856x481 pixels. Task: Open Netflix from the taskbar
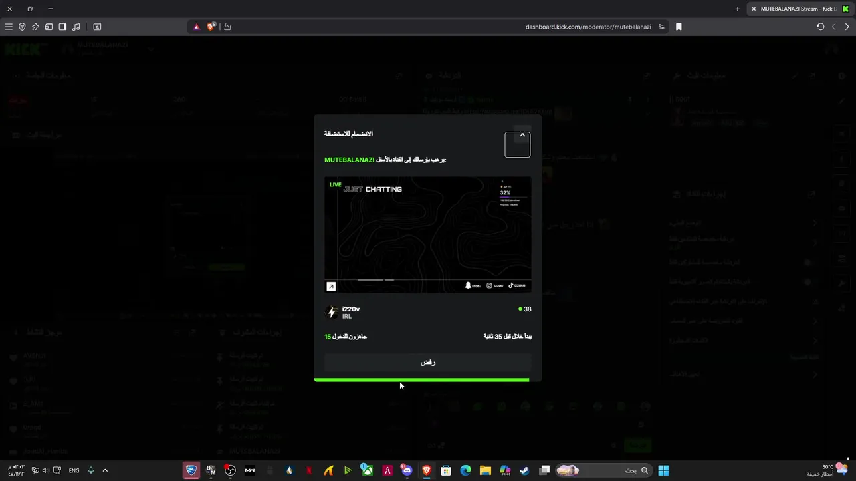click(x=309, y=470)
